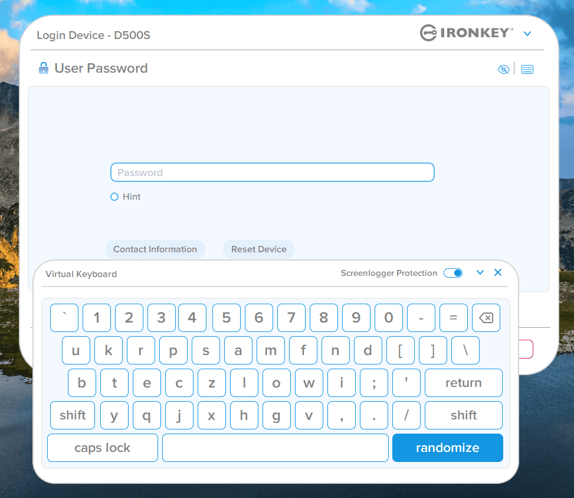Tap the letter s key

click(206, 350)
